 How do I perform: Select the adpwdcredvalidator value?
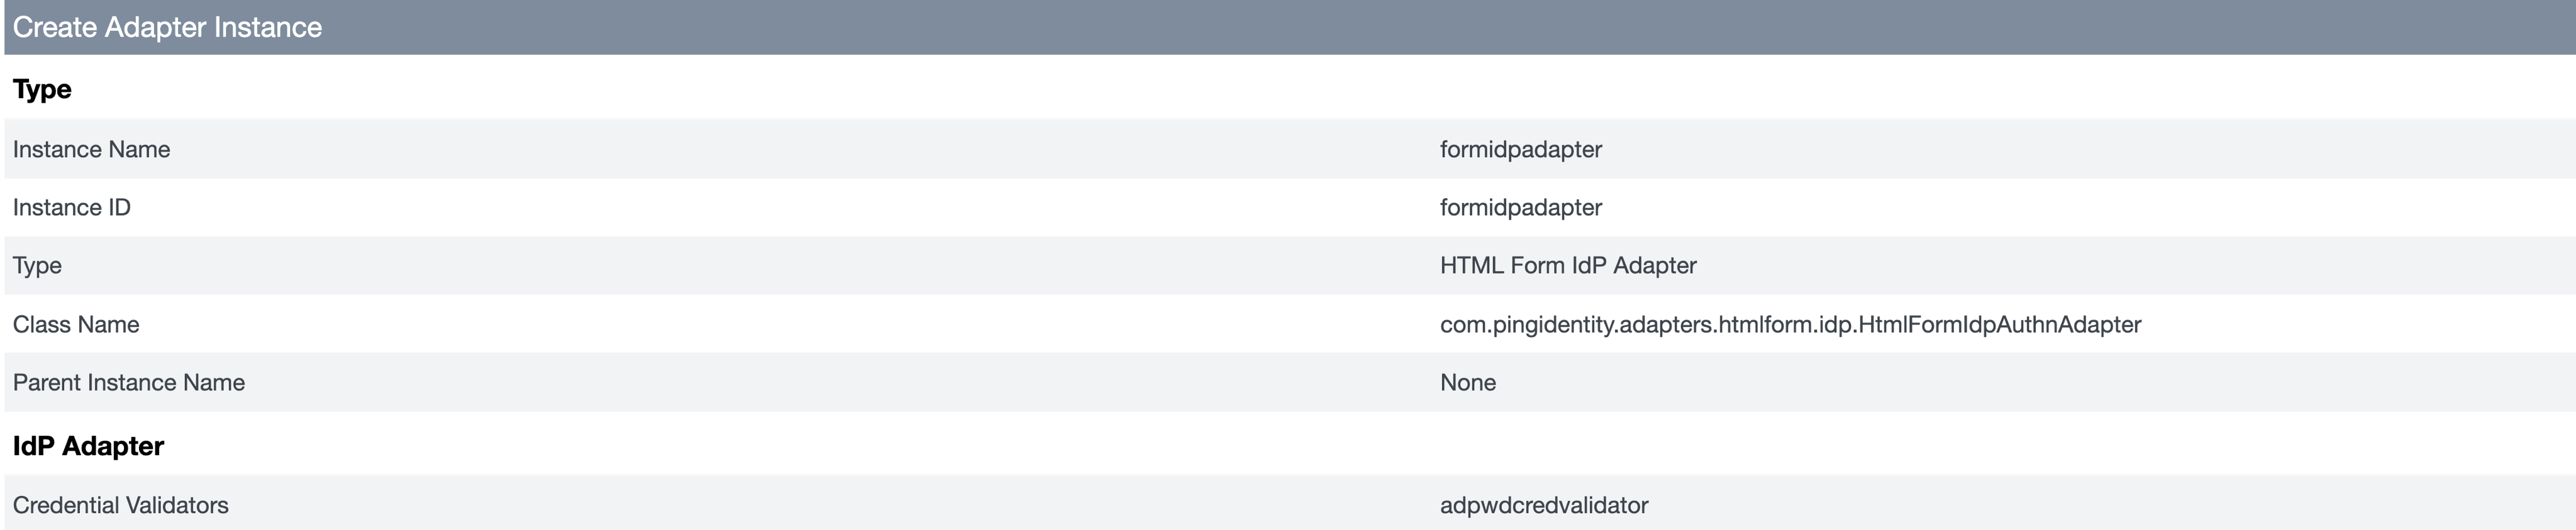[x=1543, y=505]
